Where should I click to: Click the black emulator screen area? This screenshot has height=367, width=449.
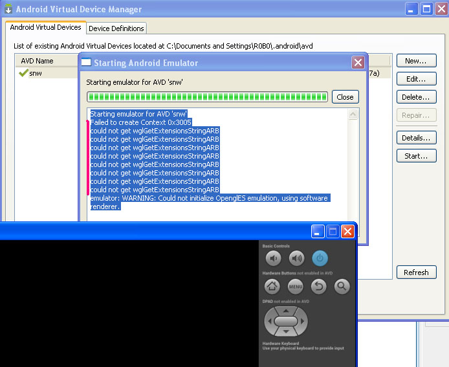(129, 303)
